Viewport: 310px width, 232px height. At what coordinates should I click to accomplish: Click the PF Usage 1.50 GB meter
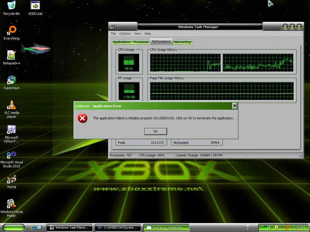tap(129, 91)
